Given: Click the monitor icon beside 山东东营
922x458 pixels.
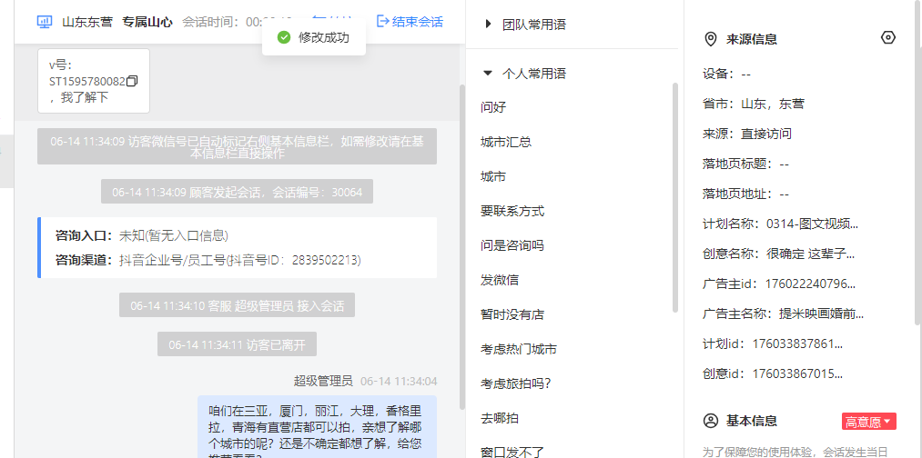Looking at the screenshot, I should tap(45, 22).
